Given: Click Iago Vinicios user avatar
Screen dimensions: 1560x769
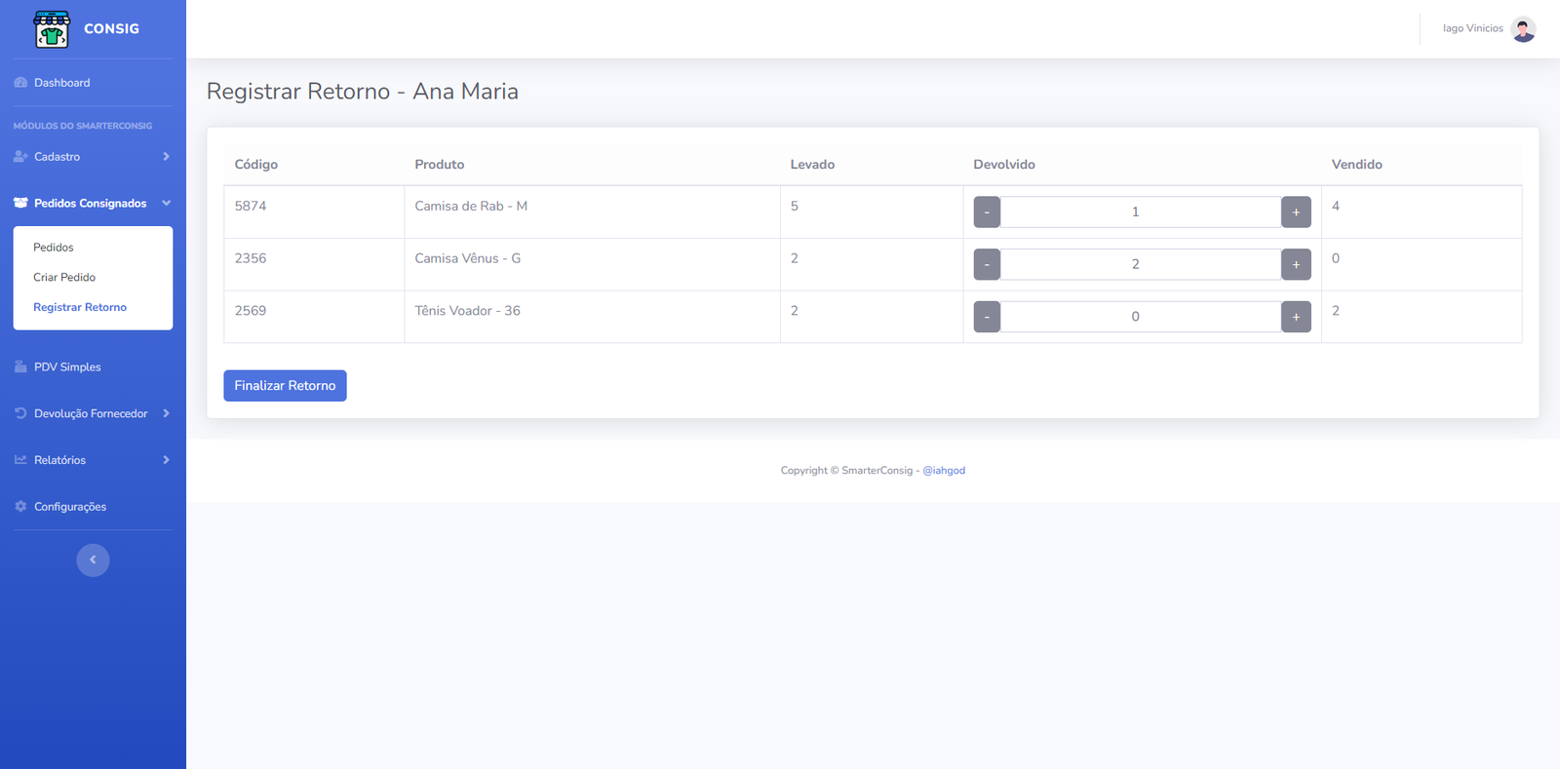Looking at the screenshot, I should (1522, 29).
